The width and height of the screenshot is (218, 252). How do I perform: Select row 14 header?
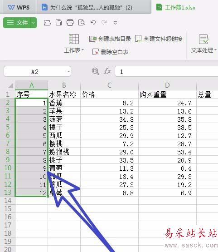click(x=8, y=200)
